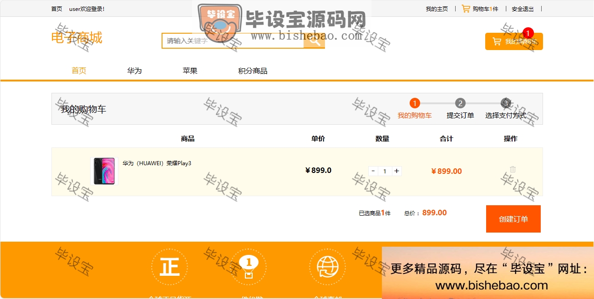
Task: Click the 电子商城 logo
Action: pyautogui.click(x=76, y=37)
